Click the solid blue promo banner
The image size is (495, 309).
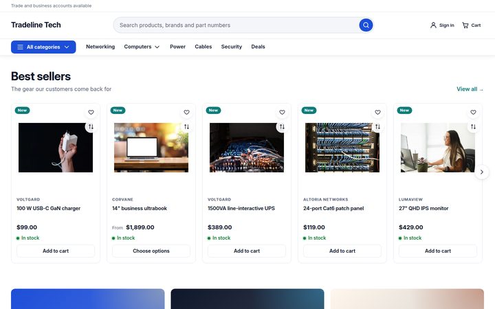pyautogui.click(x=88, y=299)
